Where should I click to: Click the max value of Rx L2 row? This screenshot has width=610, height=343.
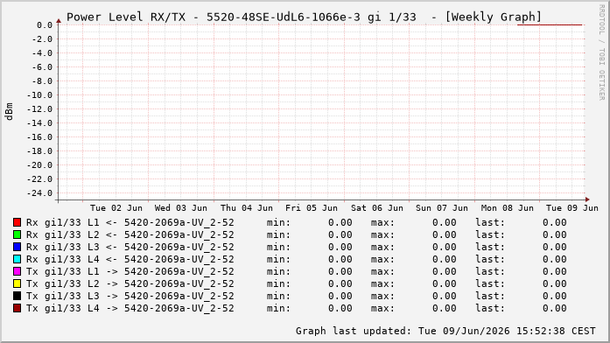coord(445,234)
